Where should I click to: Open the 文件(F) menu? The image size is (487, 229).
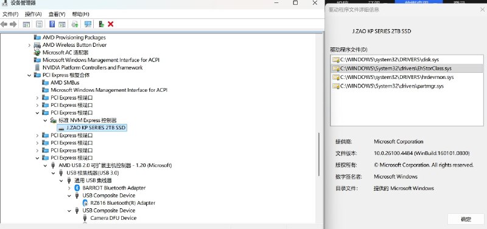(x=10, y=14)
